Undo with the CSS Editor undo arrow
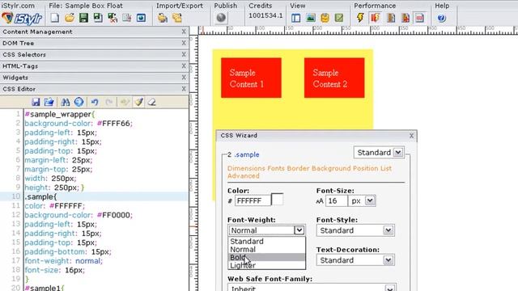This screenshot has height=291, width=518. coord(95,102)
